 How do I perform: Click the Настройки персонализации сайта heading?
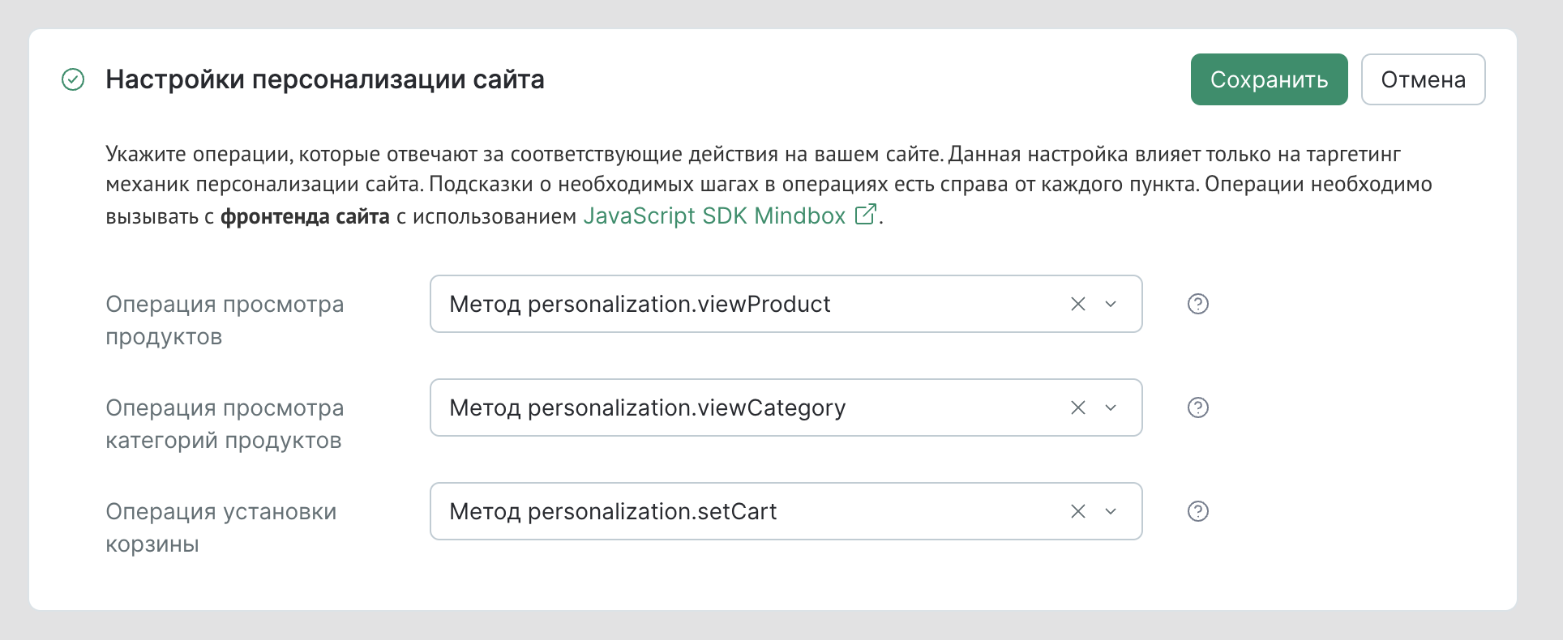(x=325, y=79)
